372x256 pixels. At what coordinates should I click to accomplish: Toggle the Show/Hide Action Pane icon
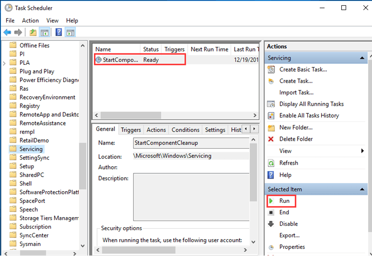click(70, 32)
